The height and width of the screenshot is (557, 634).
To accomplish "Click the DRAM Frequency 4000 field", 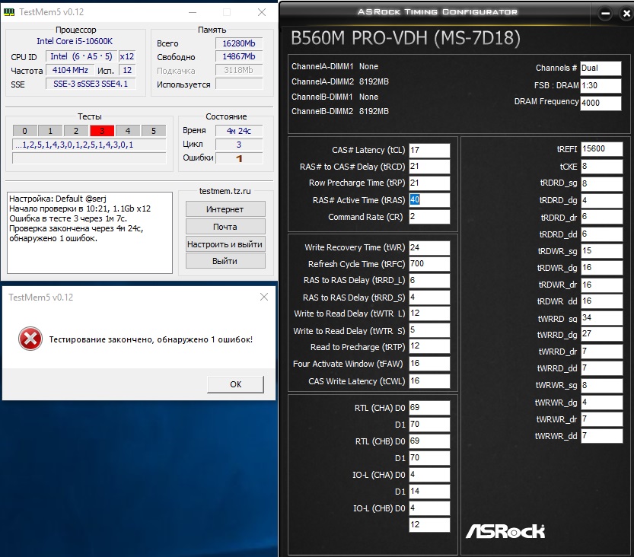I will (601, 103).
